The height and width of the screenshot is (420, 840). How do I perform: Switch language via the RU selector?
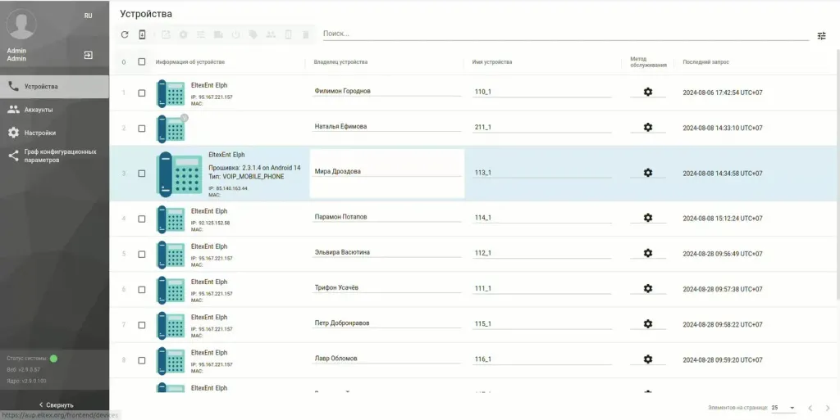[88, 16]
